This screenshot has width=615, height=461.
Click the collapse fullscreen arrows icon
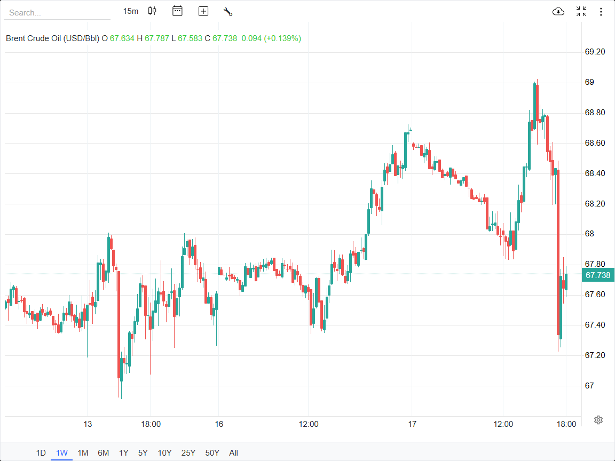(581, 11)
